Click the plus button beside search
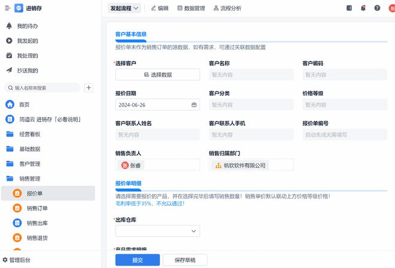This screenshot has height=268, width=395. [89, 88]
